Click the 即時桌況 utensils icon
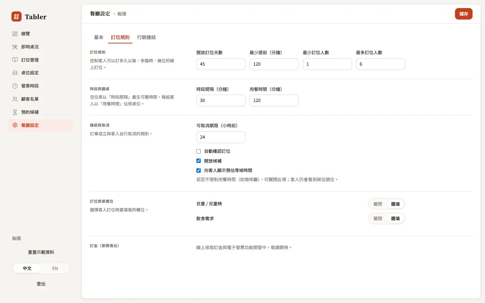 coord(15,47)
